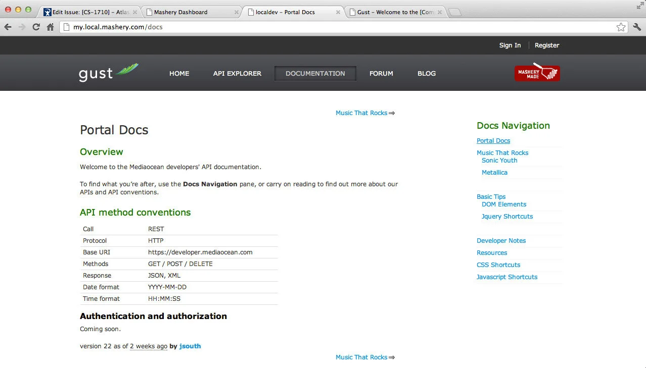Click the jsouth author link

pyautogui.click(x=190, y=346)
